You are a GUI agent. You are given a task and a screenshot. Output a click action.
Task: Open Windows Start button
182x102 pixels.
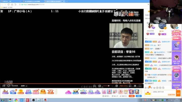(3, 100)
